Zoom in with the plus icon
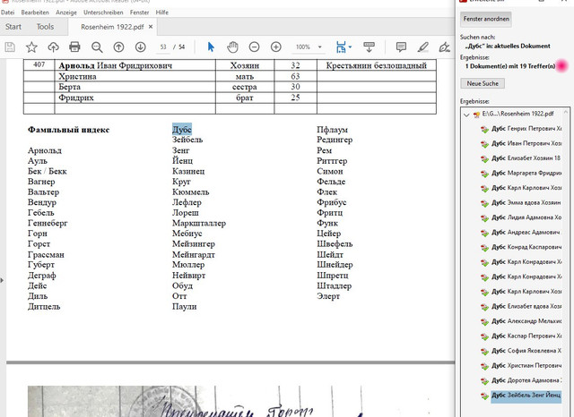Image resolution: width=574 pixels, height=417 pixels. 274,47
